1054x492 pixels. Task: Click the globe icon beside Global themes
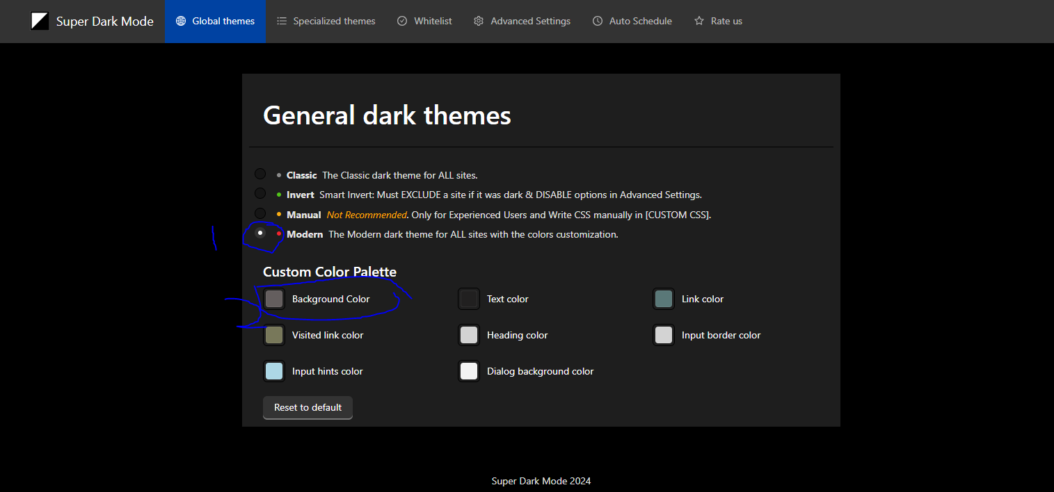click(181, 21)
